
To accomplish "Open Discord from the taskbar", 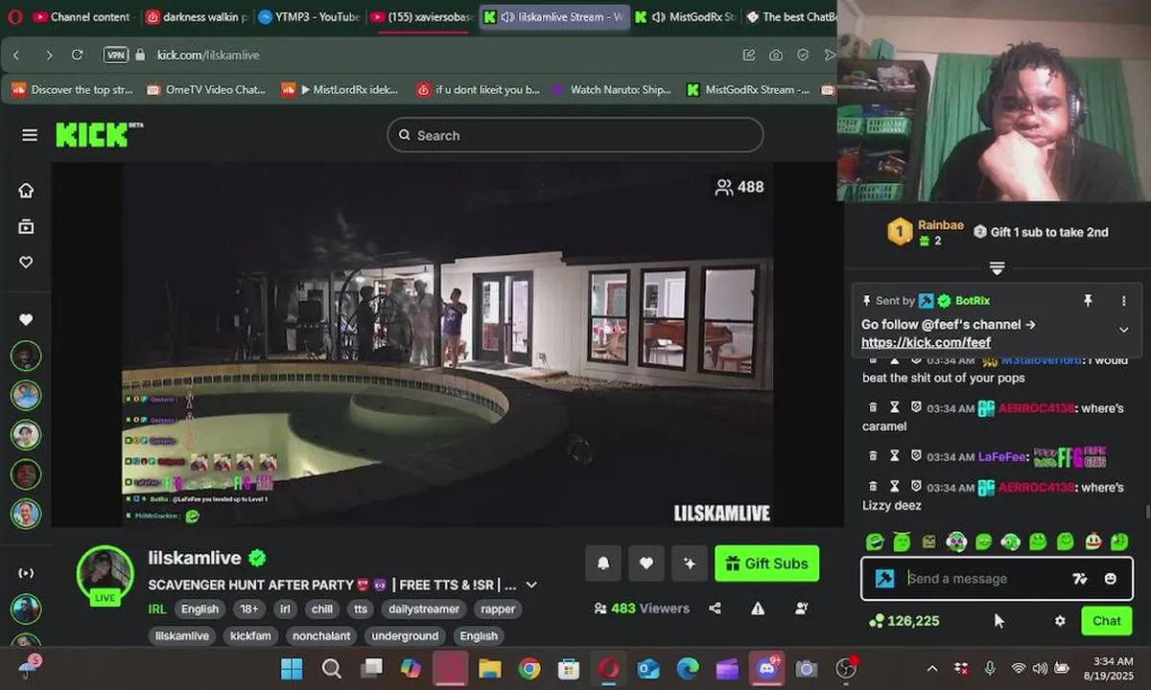I will (766, 668).
